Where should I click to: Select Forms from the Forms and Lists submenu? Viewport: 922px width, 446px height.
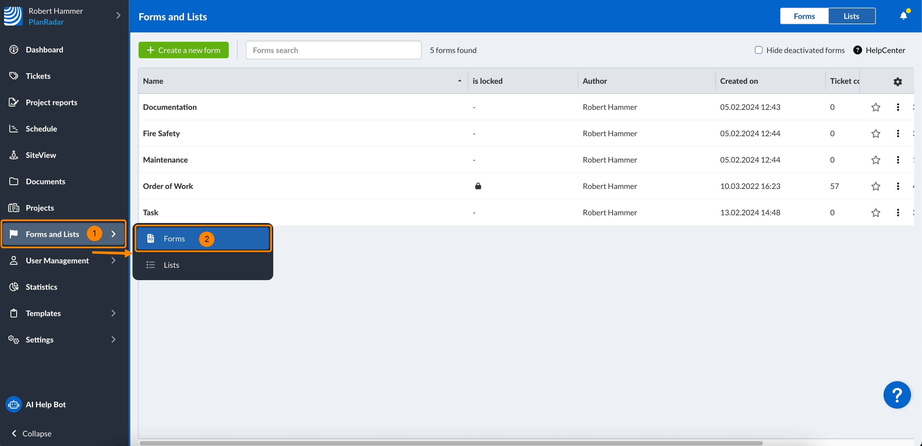pos(174,238)
